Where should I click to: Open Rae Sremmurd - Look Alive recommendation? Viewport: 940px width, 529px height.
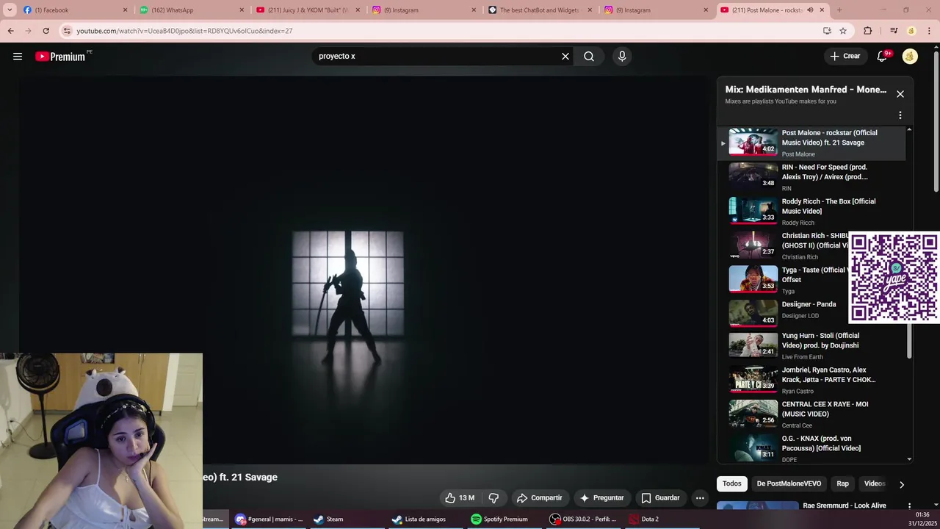tap(845, 505)
